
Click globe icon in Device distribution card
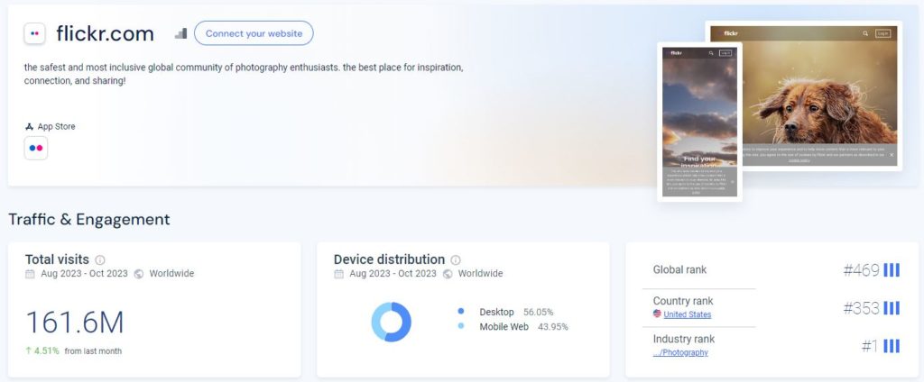pyautogui.click(x=448, y=274)
